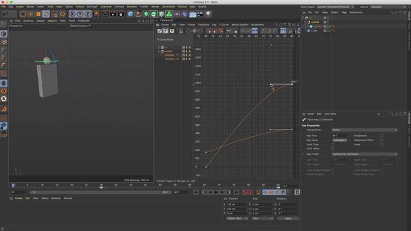
Task: Switch timeline to F-Curve mode
Action: (166, 31)
